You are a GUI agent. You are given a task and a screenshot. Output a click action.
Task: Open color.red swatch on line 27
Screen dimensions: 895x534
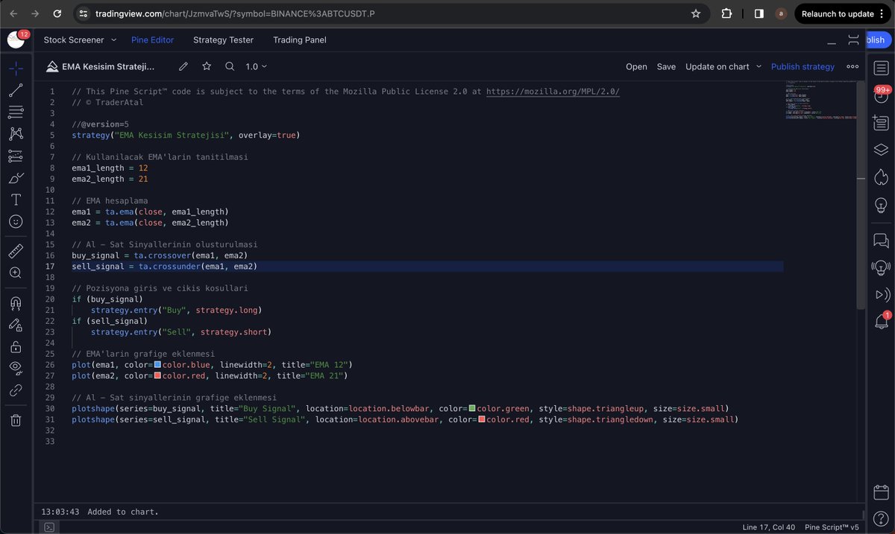157,375
